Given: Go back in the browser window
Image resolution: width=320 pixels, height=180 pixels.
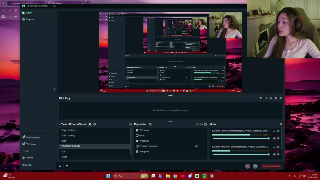Looking at the screenshot, I should 3,10.
